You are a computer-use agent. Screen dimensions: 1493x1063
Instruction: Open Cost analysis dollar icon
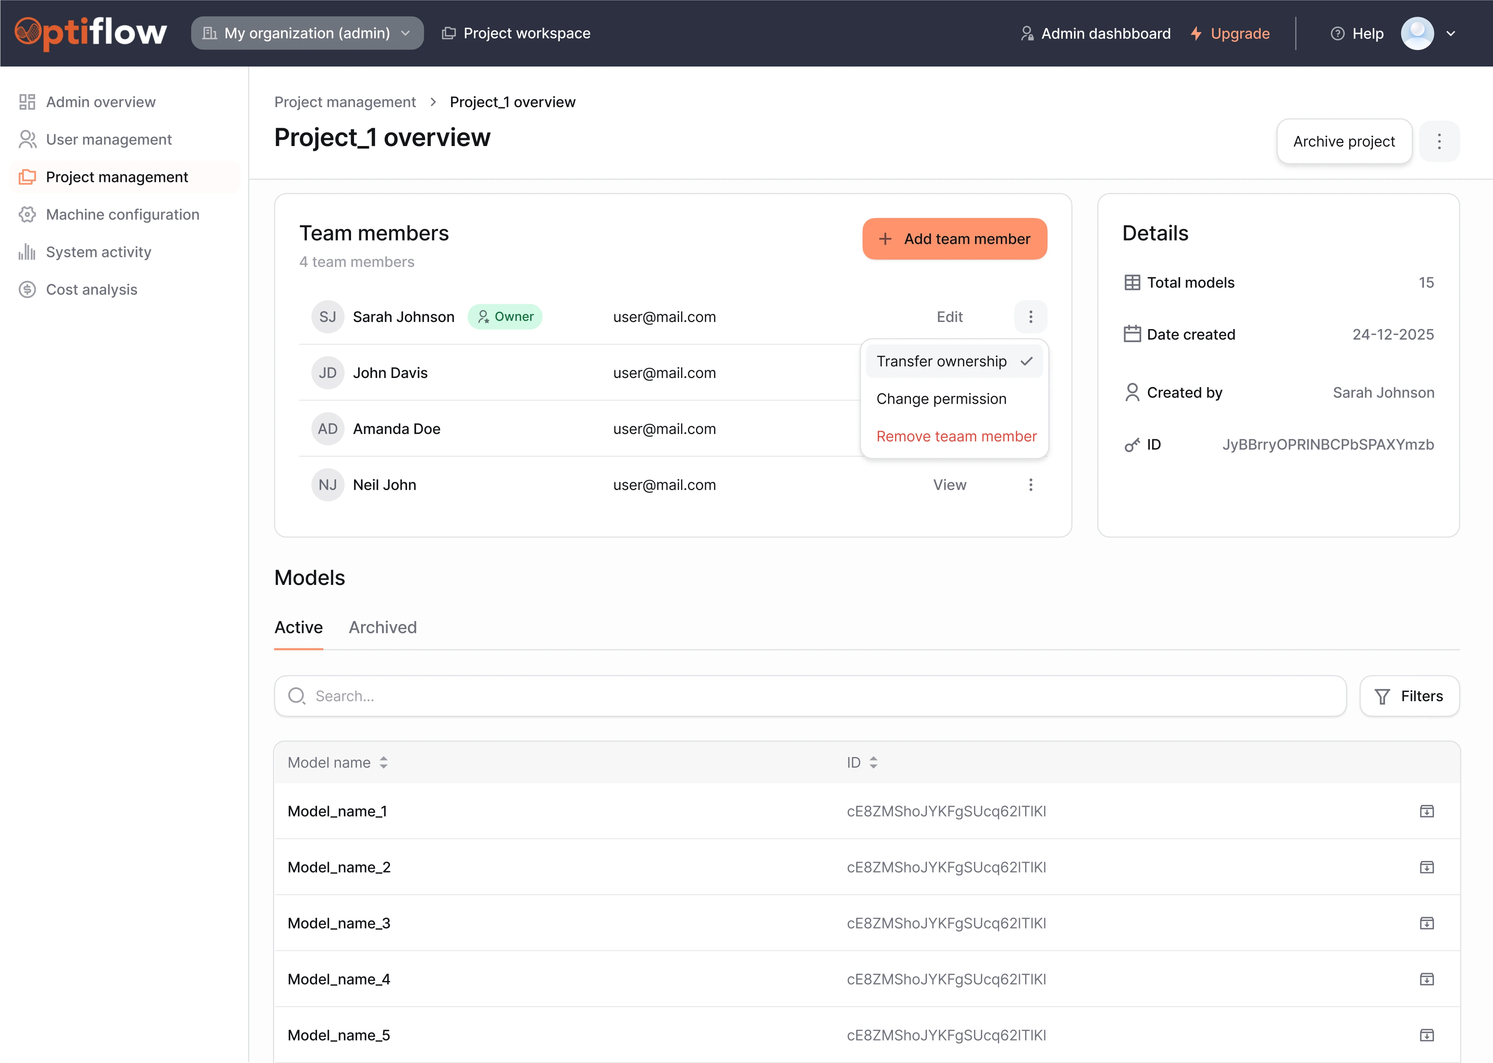click(27, 289)
